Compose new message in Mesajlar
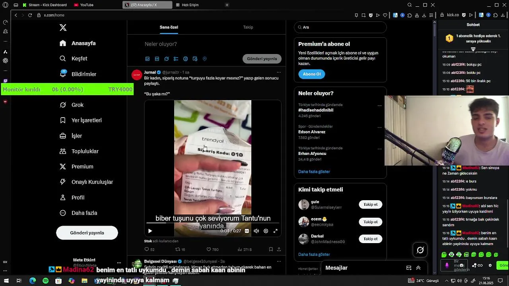 pos(409,268)
